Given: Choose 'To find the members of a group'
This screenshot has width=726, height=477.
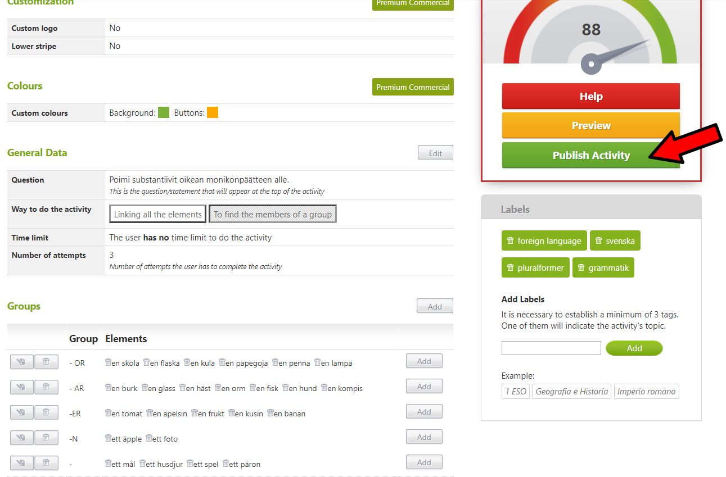Looking at the screenshot, I should tap(273, 214).
